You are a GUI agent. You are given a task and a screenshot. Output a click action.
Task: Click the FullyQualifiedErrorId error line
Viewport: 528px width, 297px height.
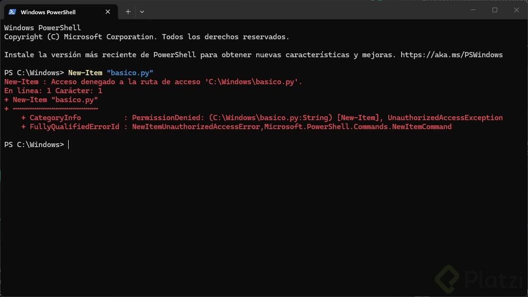(236, 127)
